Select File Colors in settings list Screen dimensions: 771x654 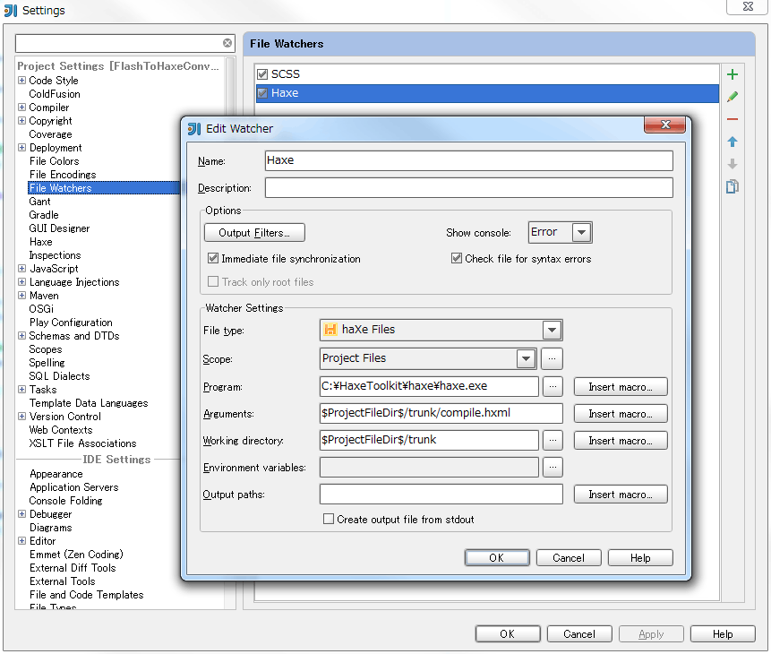coord(54,161)
